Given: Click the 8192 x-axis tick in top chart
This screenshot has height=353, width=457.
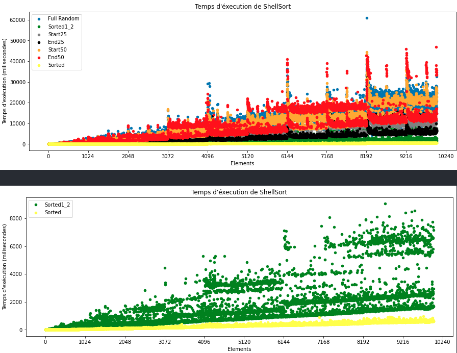Looking at the screenshot, I should click(x=366, y=156).
